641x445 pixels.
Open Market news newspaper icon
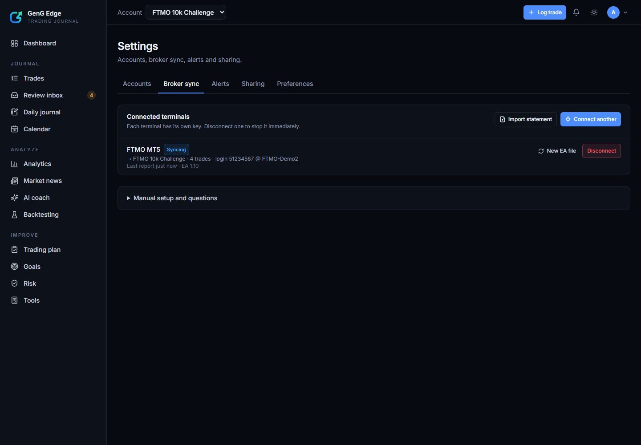(x=14, y=181)
